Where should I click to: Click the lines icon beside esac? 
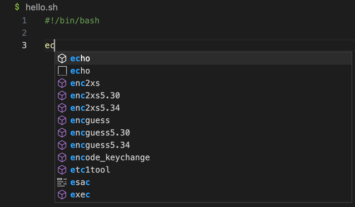point(62,182)
